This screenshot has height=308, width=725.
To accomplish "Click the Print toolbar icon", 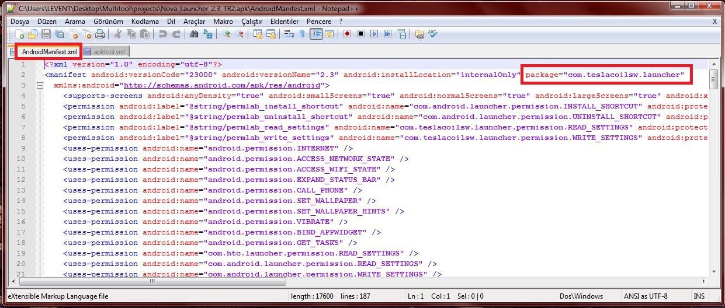I will 100,34.
